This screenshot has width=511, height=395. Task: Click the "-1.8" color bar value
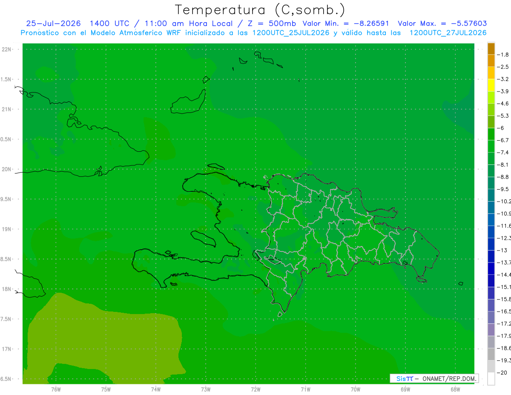502,55
